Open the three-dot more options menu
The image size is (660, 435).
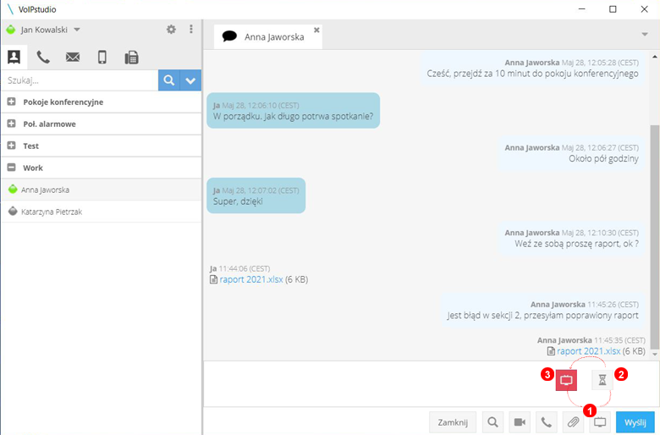(191, 29)
